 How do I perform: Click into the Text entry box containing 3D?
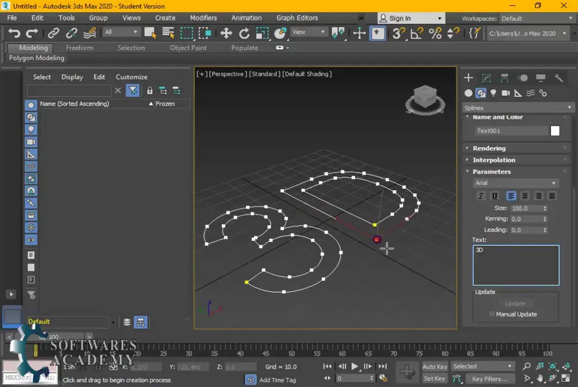pyautogui.click(x=516, y=265)
